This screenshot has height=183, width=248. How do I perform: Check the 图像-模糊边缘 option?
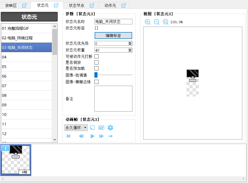tap(96, 82)
